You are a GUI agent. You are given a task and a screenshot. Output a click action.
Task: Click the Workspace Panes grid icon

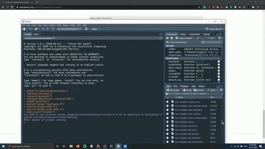pyautogui.click(x=87, y=29)
